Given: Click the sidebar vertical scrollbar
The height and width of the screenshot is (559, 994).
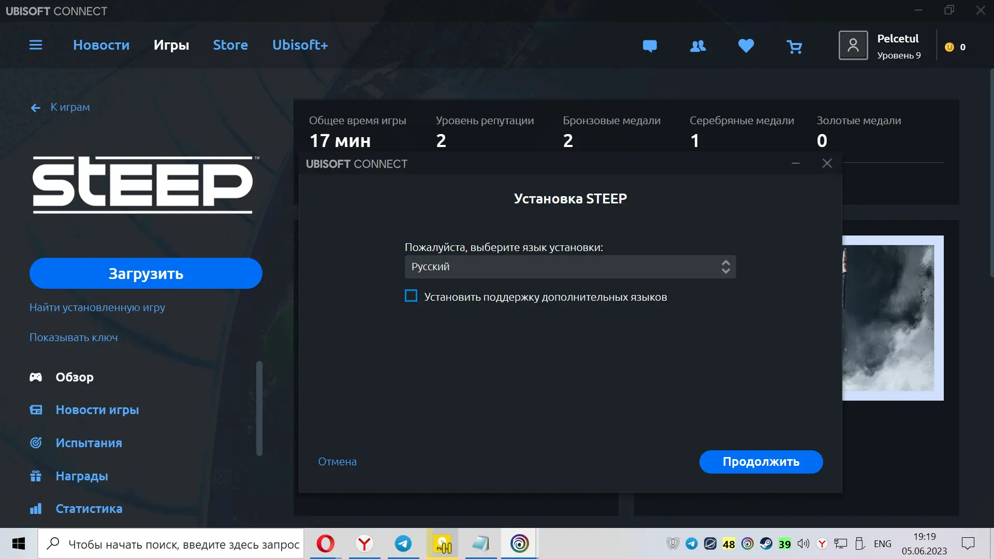Looking at the screenshot, I should 259,408.
